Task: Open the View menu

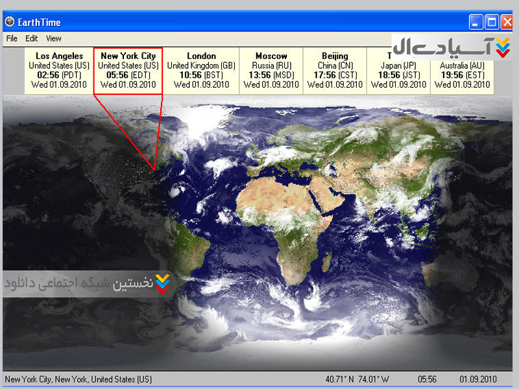Action: click(x=53, y=39)
